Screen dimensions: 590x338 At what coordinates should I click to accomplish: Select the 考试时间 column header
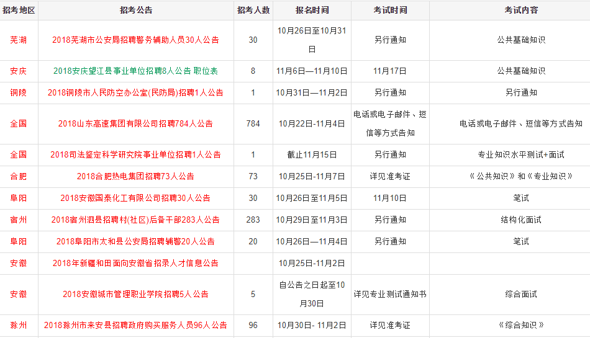pos(390,10)
